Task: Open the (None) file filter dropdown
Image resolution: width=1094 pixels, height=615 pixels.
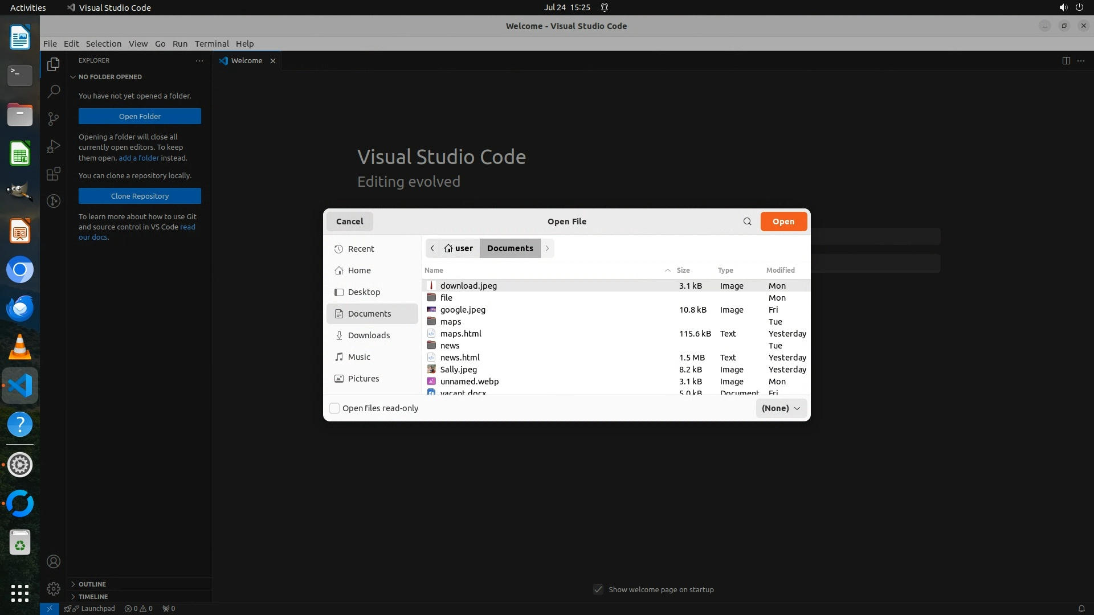Action: coord(781,408)
